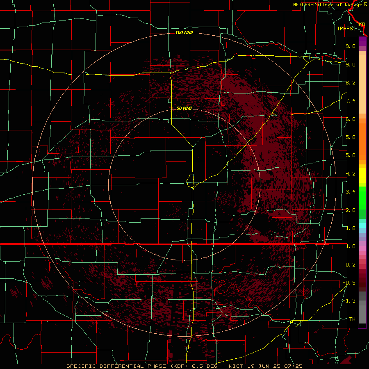This screenshot has width=369, height=369.
Task: Click the 5.8 scale value
Action: 351,137
